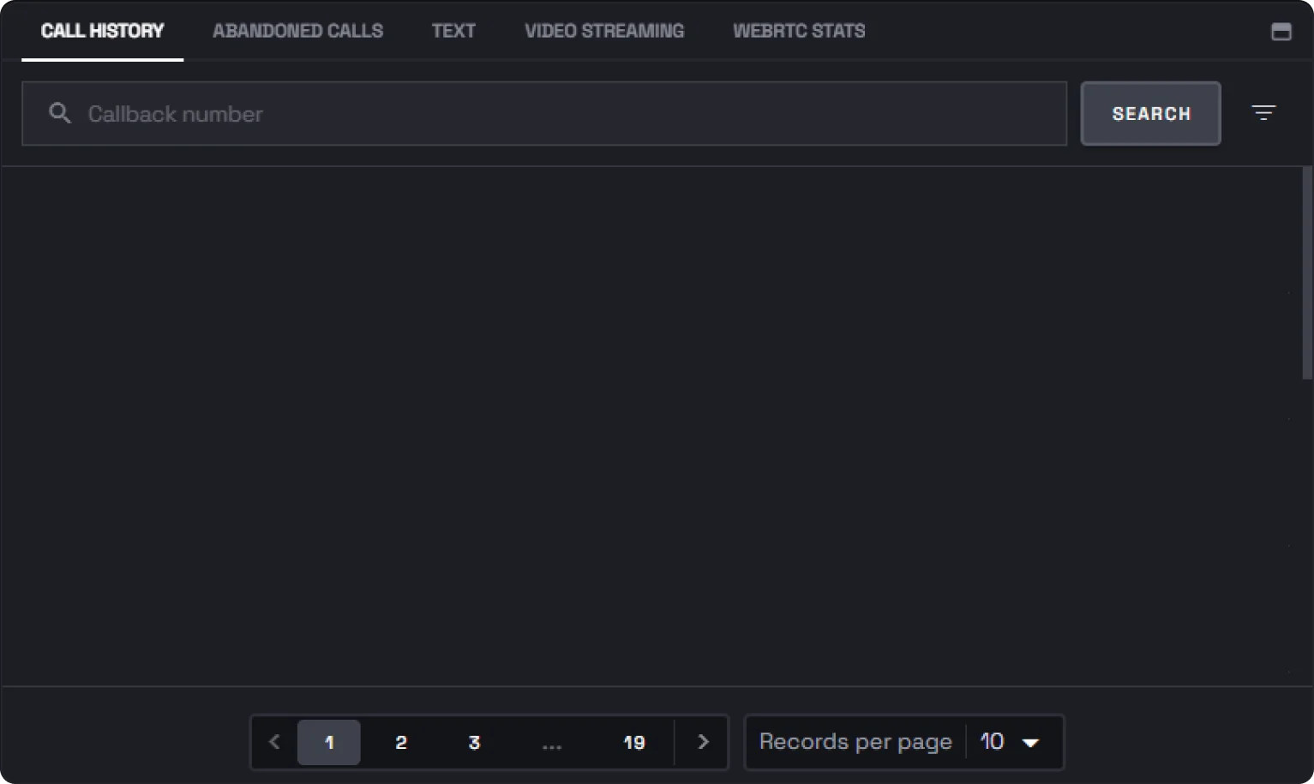Click the panel maximize icon

(x=1281, y=32)
